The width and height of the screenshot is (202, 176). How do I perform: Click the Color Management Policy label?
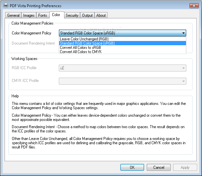tap(31, 33)
